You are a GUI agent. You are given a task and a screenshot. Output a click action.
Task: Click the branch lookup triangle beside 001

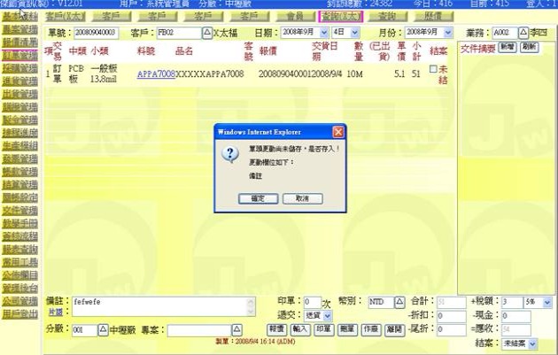pos(102,330)
